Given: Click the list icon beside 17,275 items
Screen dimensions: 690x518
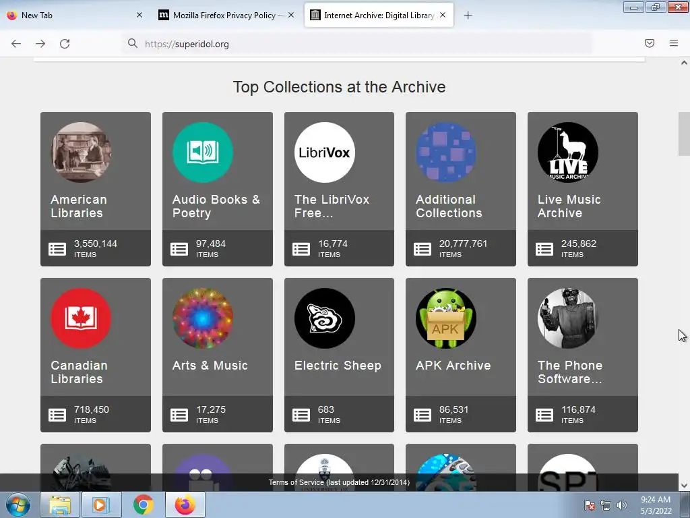Looking at the screenshot, I should tap(179, 415).
